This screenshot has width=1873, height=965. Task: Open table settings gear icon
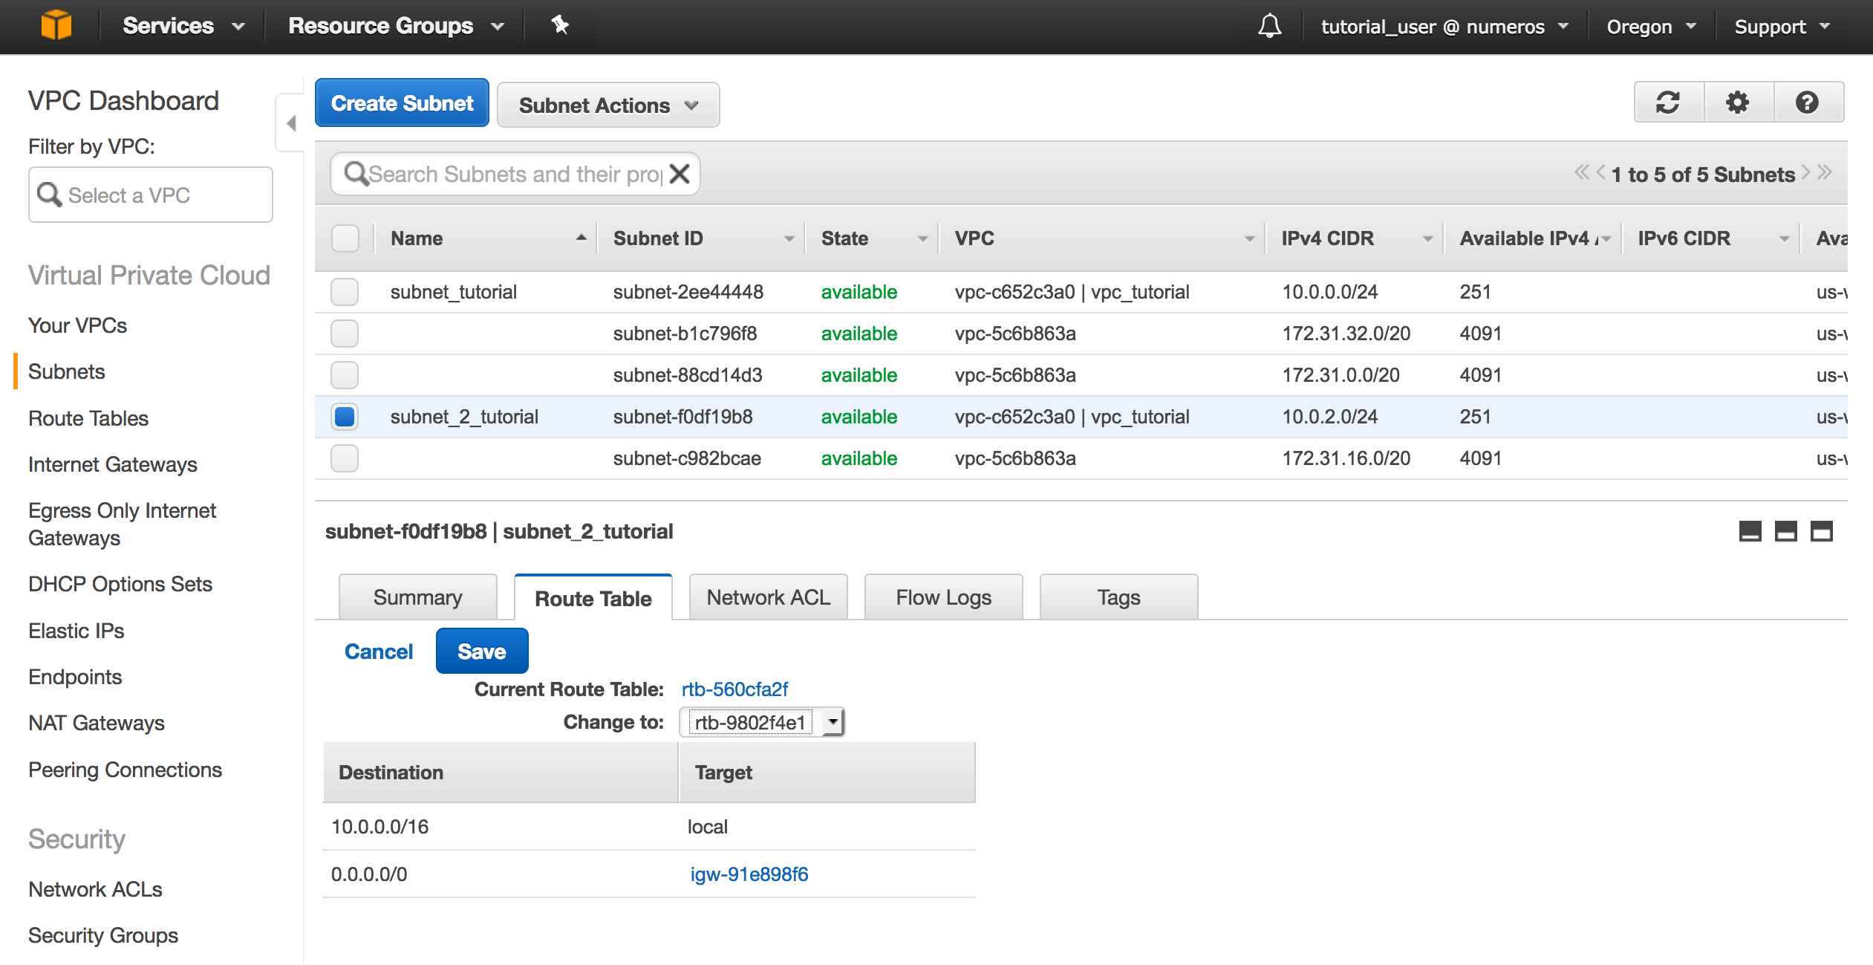[x=1737, y=103]
